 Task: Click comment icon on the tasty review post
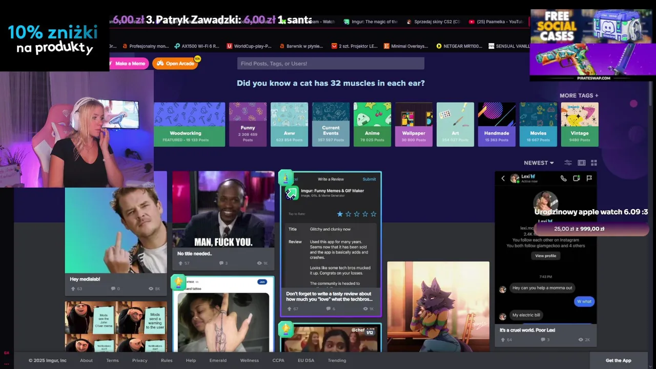click(x=329, y=309)
